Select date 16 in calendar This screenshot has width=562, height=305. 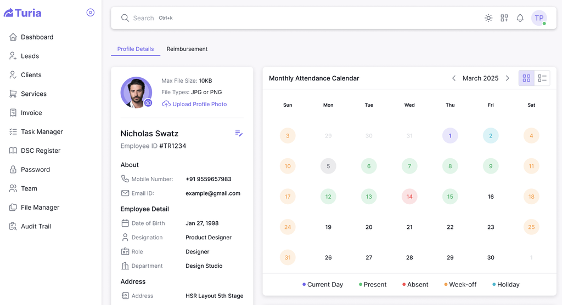click(x=491, y=196)
